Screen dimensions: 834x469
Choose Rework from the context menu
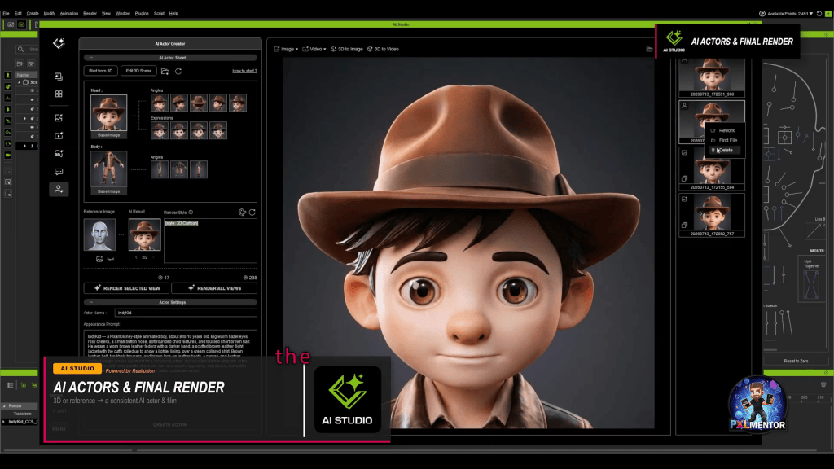[x=726, y=131]
